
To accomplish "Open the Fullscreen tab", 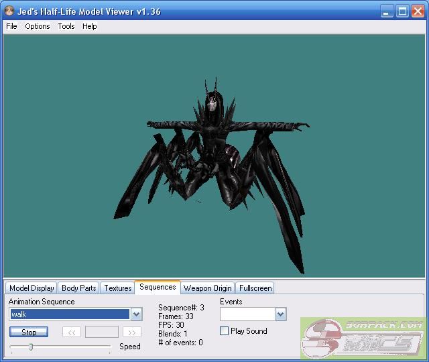I will (x=255, y=288).
